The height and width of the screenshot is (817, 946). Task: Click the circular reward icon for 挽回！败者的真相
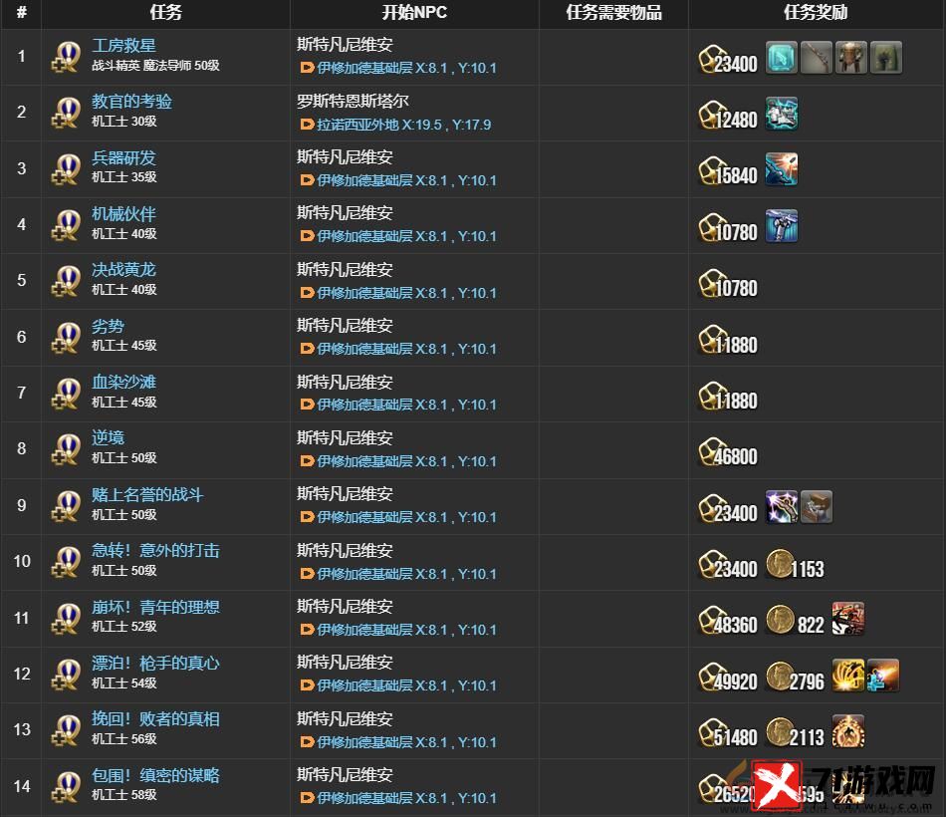point(847,730)
